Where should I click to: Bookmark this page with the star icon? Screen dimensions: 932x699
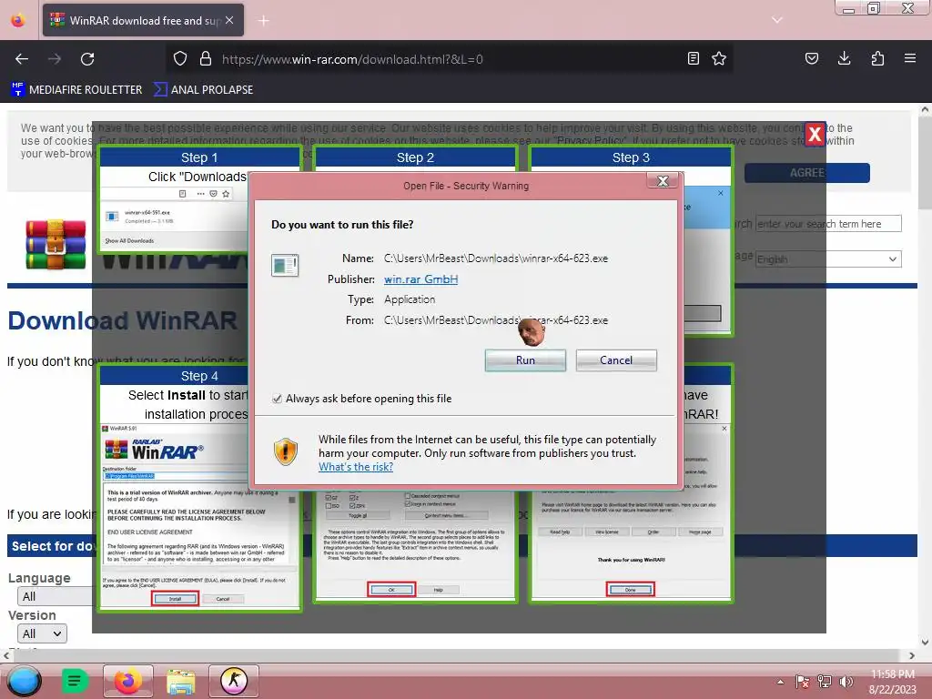point(719,59)
